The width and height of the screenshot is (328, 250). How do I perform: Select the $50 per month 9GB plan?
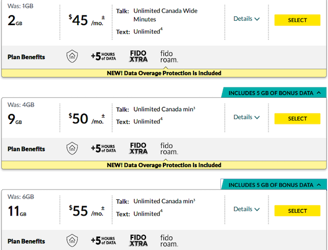point(297,118)
